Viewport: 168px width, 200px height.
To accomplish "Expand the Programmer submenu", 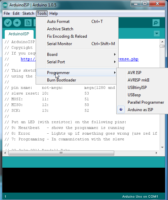I will coord(77,73).
